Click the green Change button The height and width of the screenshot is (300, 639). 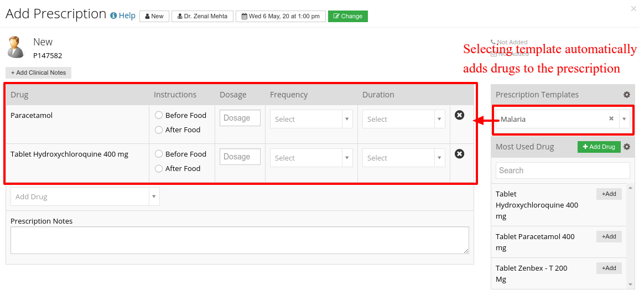pyautogui.click(x=348, y=16)
